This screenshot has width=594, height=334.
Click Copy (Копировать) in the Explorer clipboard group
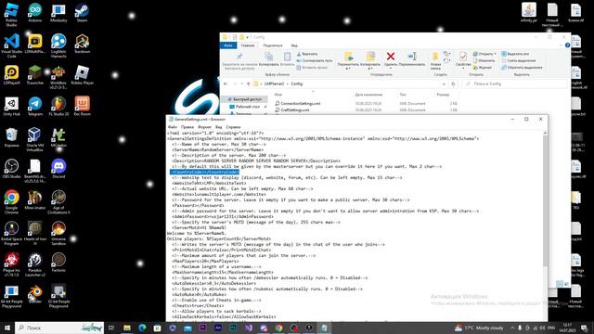(268, 59)
